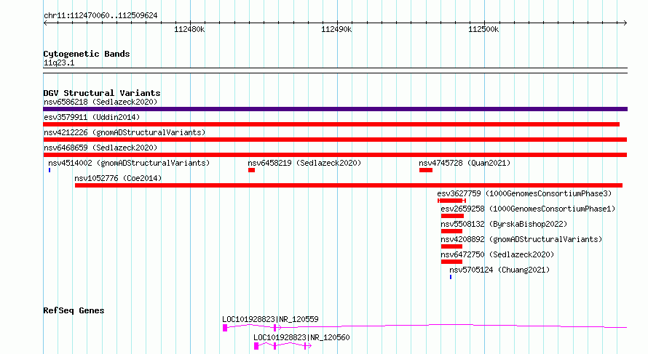Click the small red nsv6458219 block

point(251,170)
